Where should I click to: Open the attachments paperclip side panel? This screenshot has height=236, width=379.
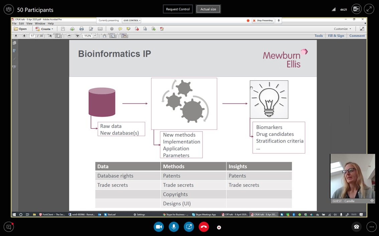pyautogui.click(x=14, y=59)
